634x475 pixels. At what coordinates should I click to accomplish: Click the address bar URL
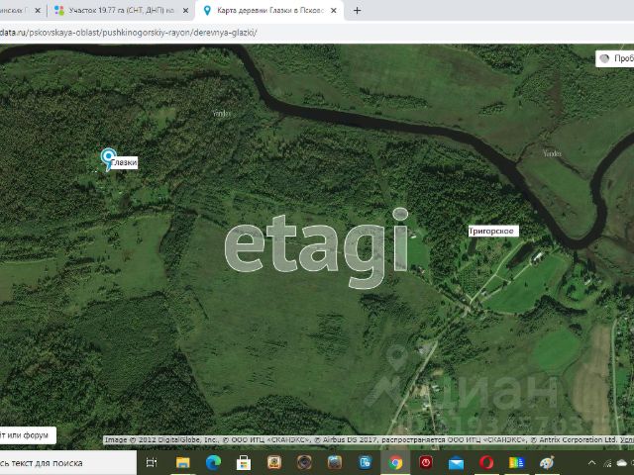click(x=128, y=33)
